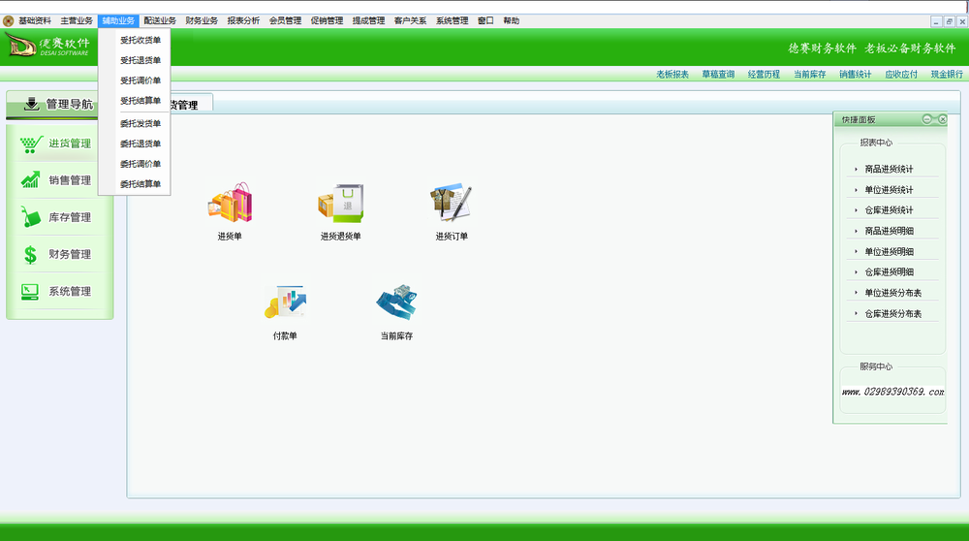Screen dimensions: 969x541
Task: Select 库存管理 in the navigation sidebar
Action: click(x=59, y=217)
